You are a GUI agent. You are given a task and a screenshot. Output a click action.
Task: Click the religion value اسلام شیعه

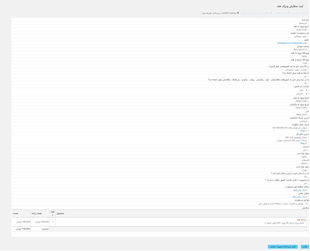point(301,115)
